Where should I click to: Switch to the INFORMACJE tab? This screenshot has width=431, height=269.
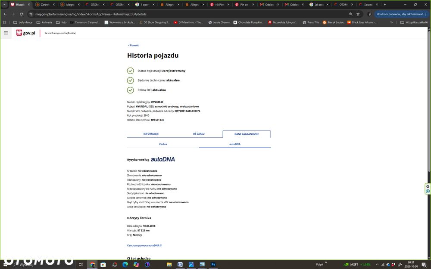point(151,134)
